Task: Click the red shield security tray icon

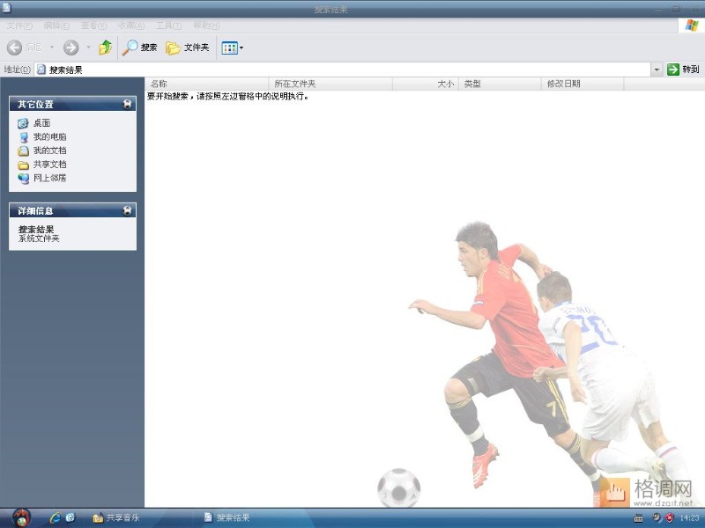Action: pyautogui.click(x=670, y=517)
